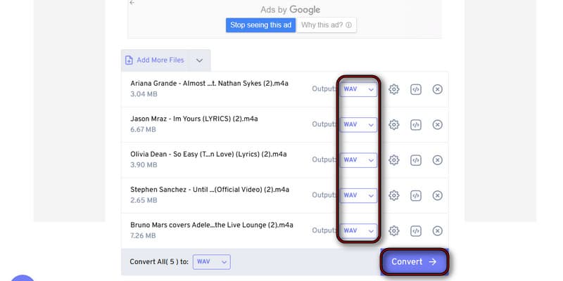563x281 pixels.
Task: Click the Convert button
Action: click(414, 262)
